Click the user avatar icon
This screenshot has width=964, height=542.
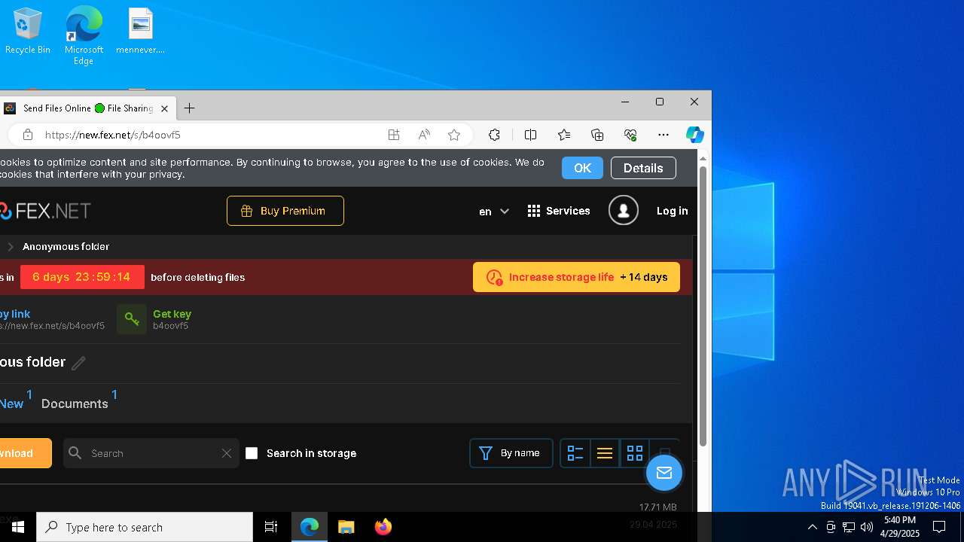click(624, 211)
